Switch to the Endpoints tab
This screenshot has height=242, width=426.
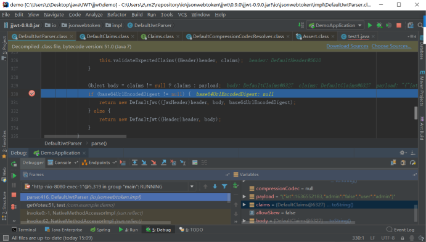click(99, 163)
